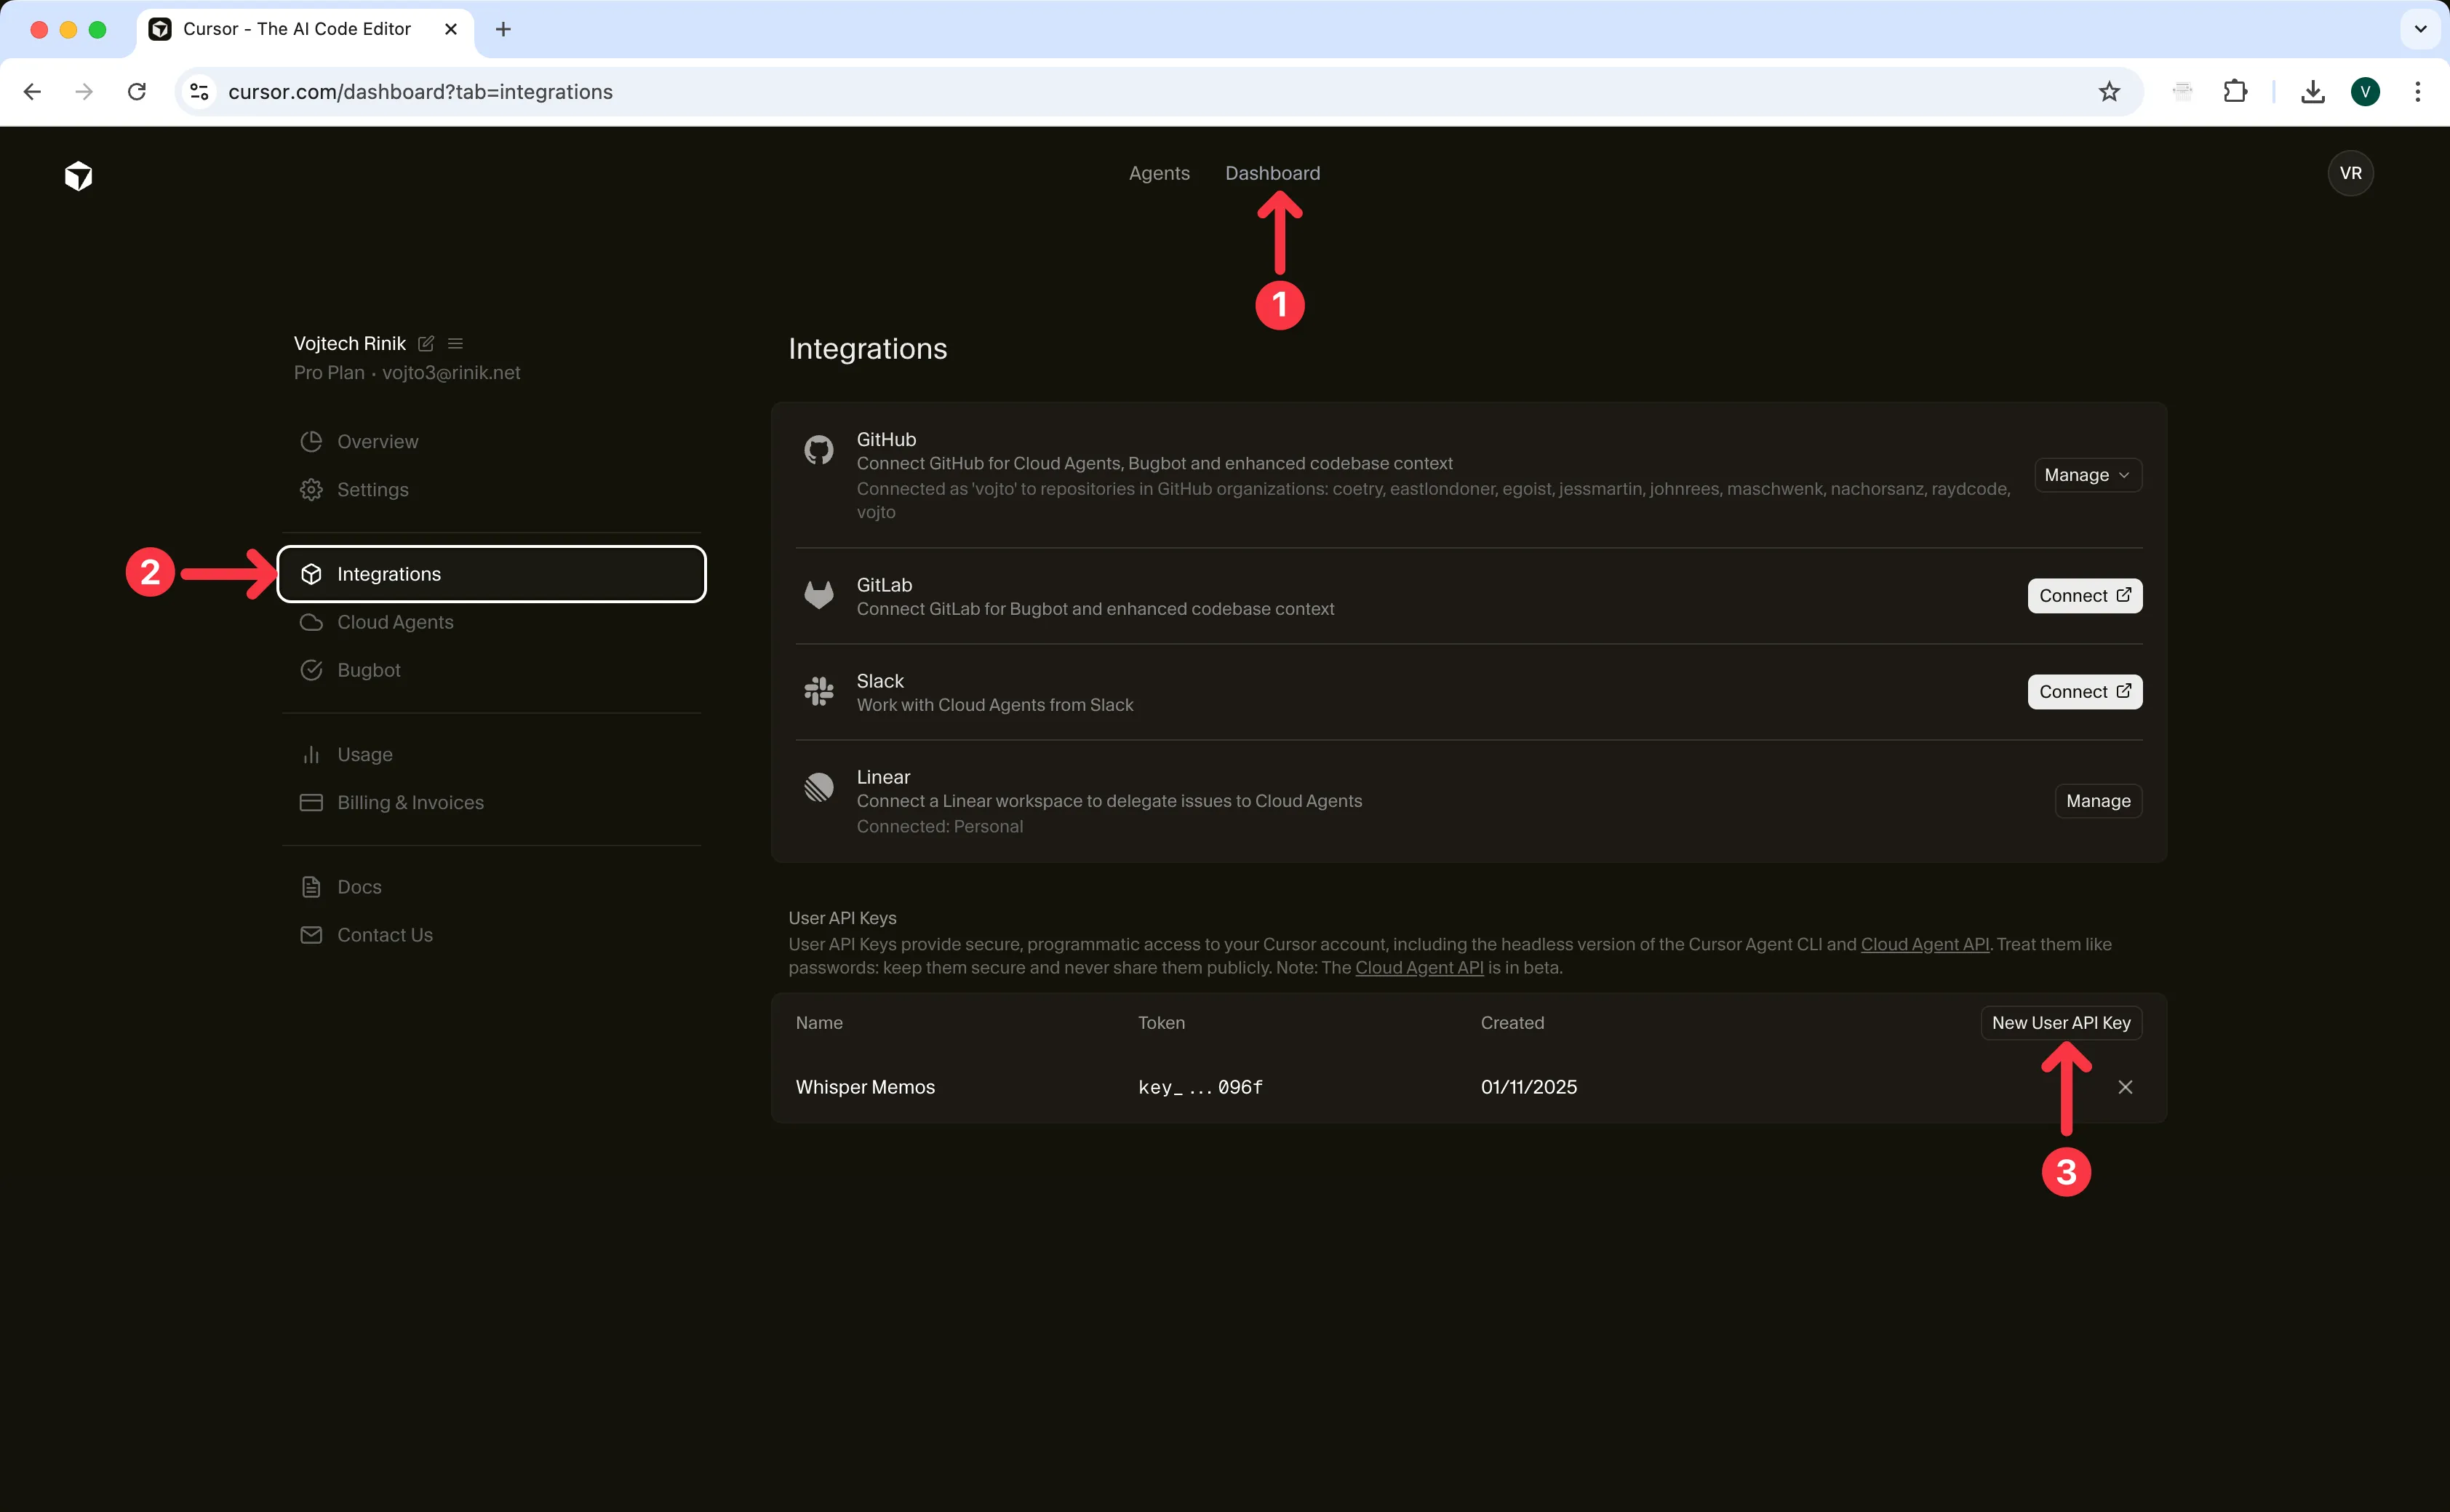This screenshot has height=1512, width=2450.
Task: Select Usage in the sidebar
Action: click(x=365, y=754)
